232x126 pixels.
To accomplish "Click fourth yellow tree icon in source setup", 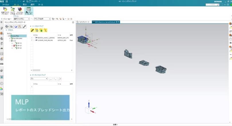I will [45, 30].
